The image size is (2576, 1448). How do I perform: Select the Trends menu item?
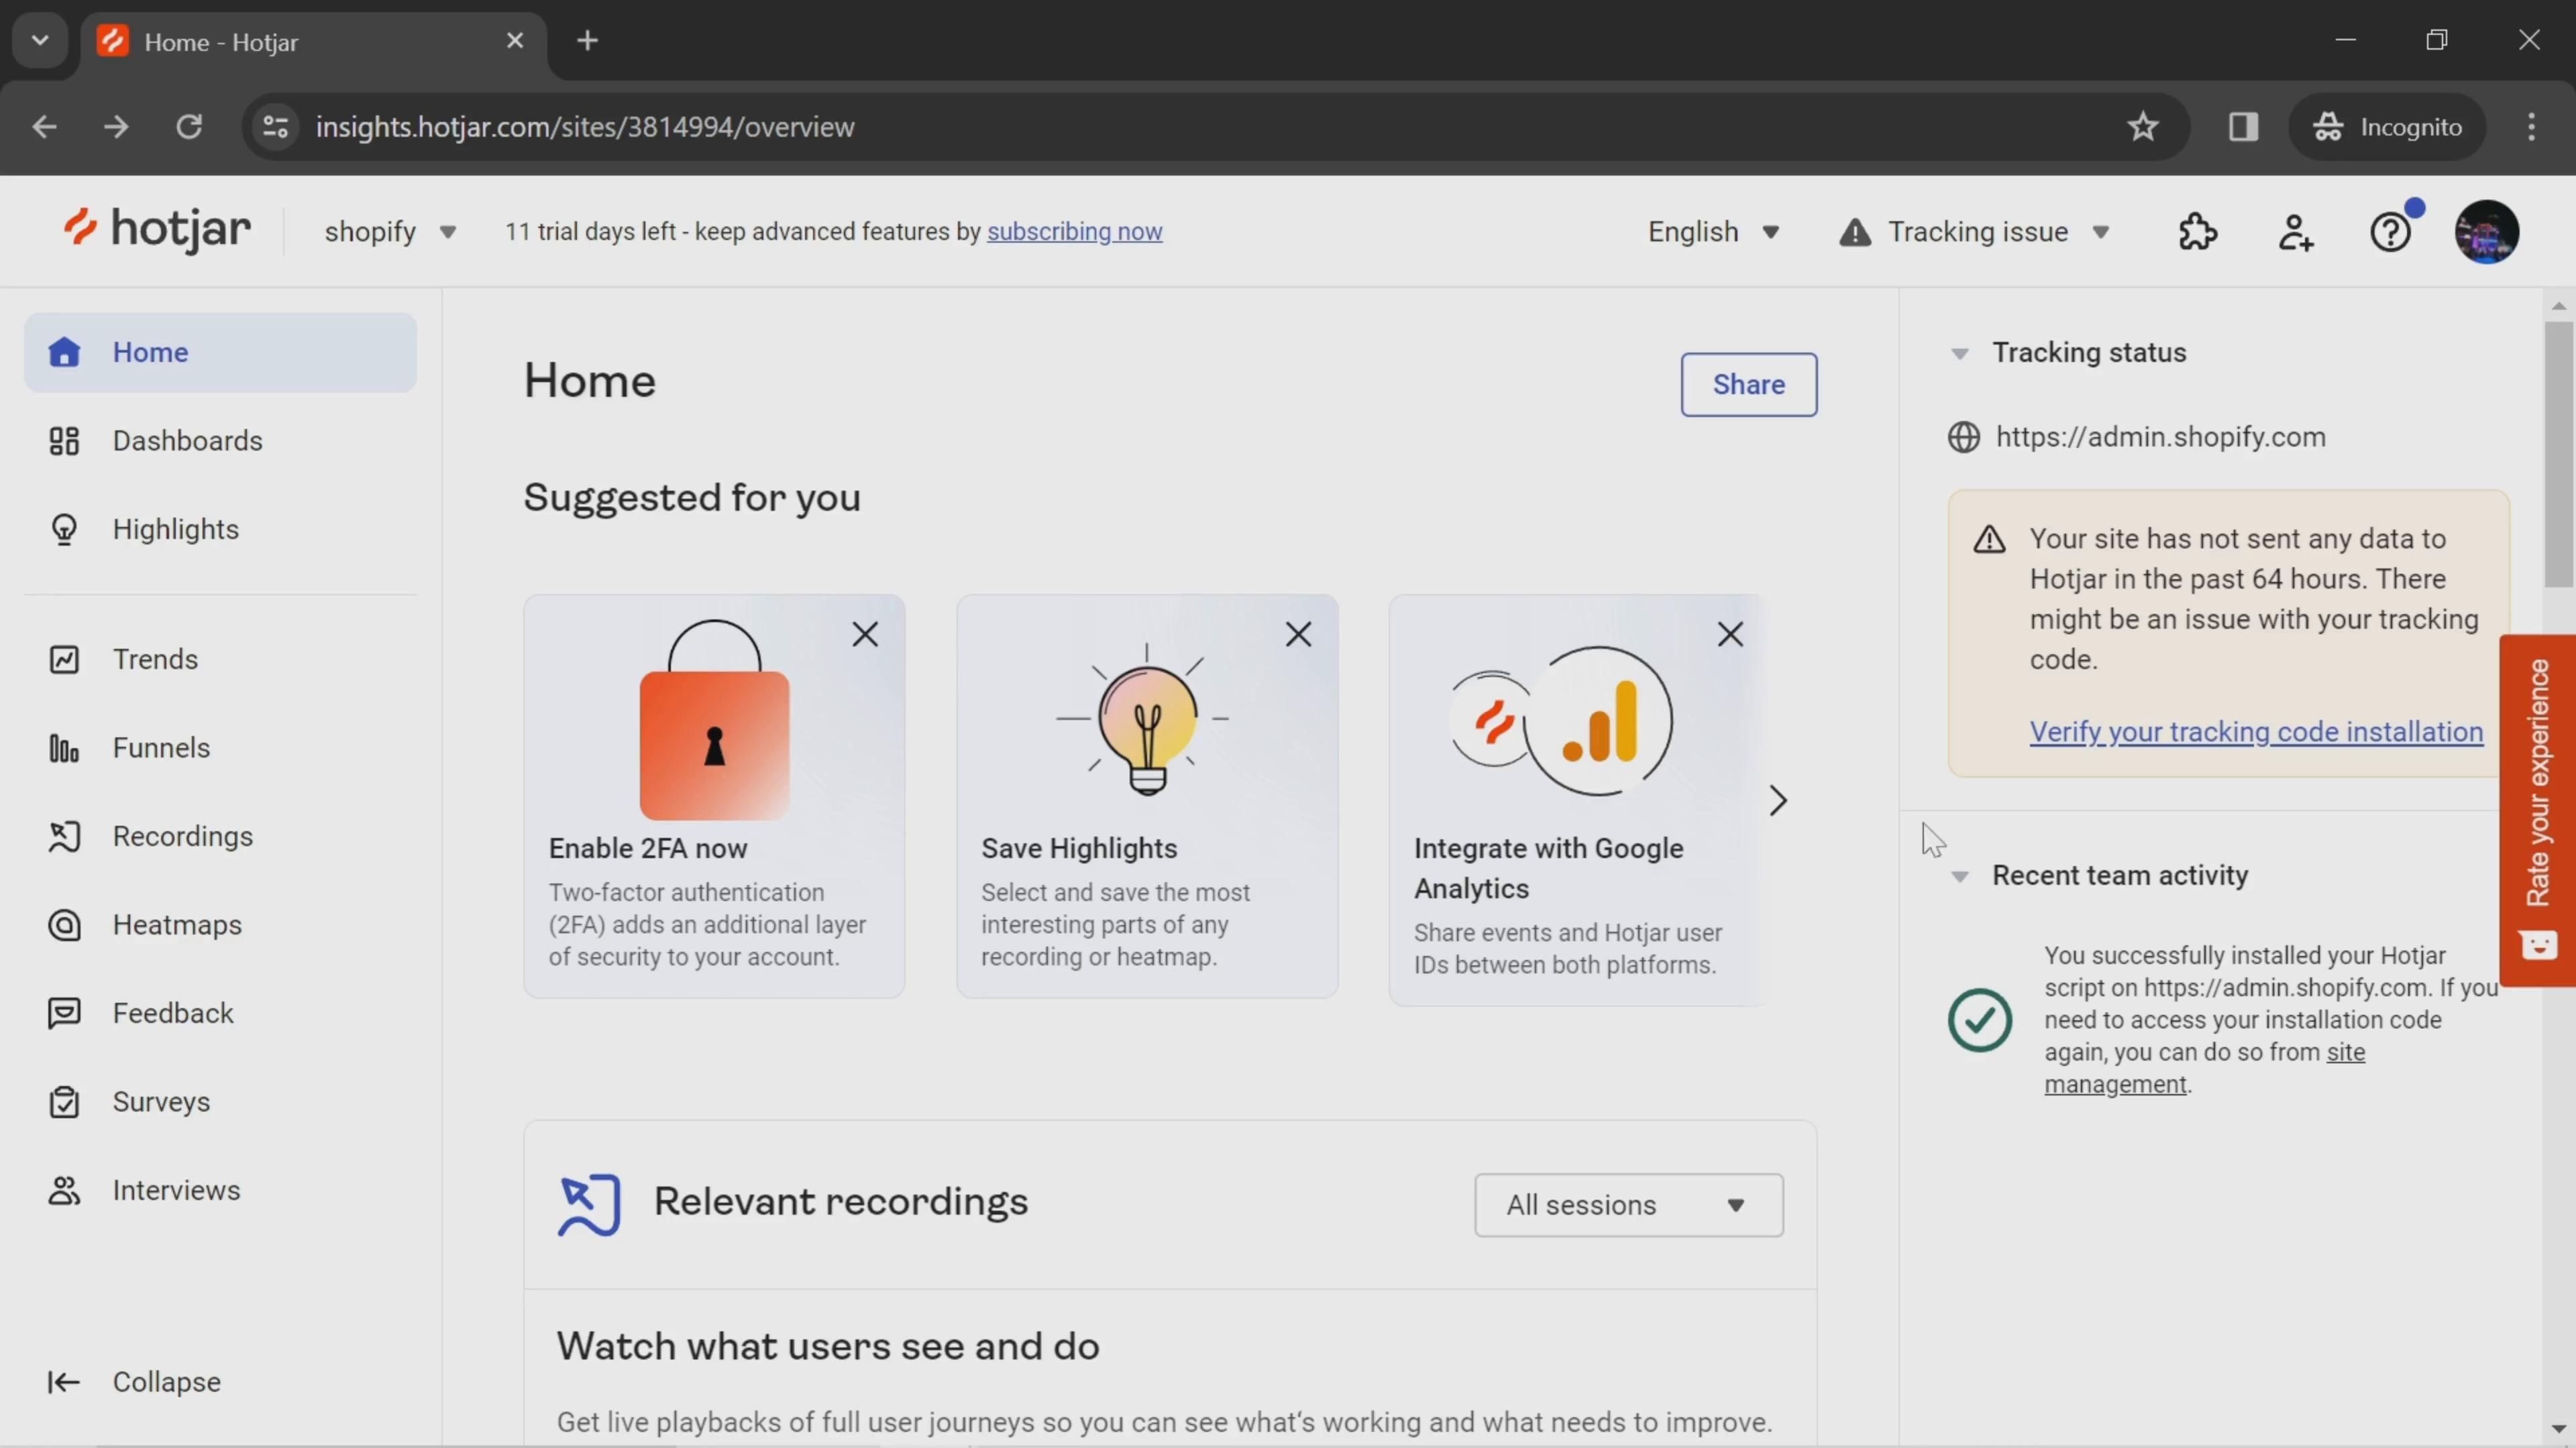[x=156, y=658]
